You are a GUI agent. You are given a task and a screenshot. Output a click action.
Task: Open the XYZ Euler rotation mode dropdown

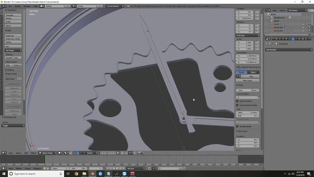coord(247,35)
